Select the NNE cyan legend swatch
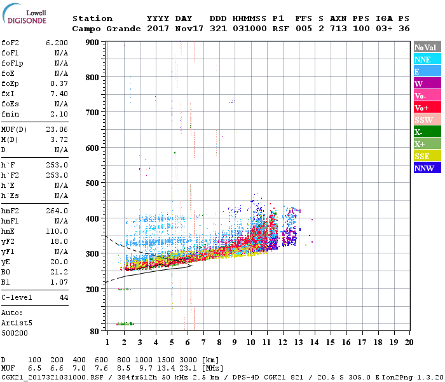445x382 pixels. point(427,59)
